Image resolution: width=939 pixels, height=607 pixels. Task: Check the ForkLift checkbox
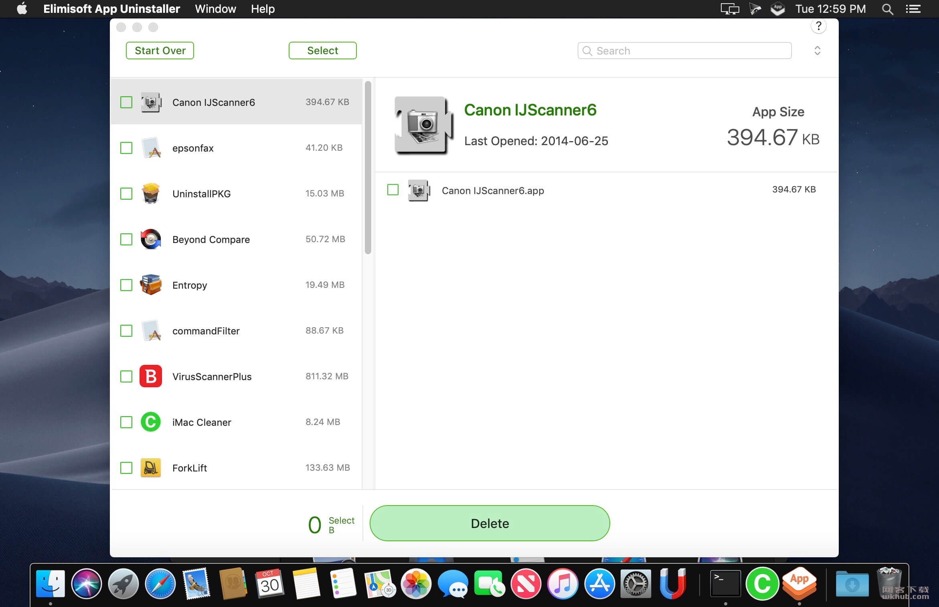[x=126, y=468]
